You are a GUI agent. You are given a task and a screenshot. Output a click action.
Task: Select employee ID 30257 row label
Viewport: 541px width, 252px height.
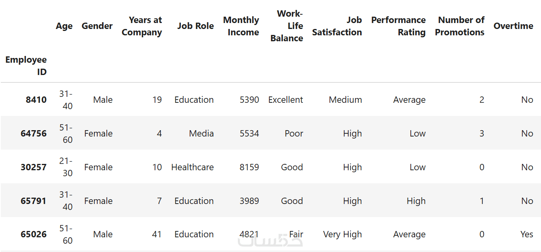coord(33,167)
